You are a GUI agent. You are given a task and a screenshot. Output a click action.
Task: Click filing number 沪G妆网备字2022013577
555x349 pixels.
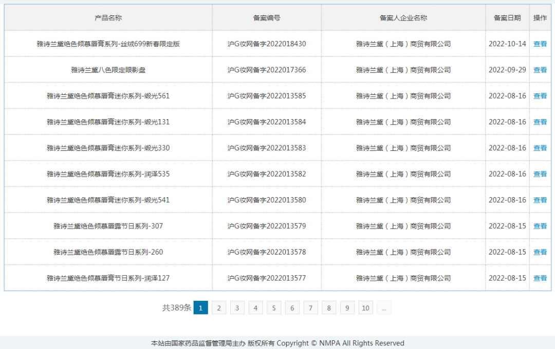pos(267,278)
